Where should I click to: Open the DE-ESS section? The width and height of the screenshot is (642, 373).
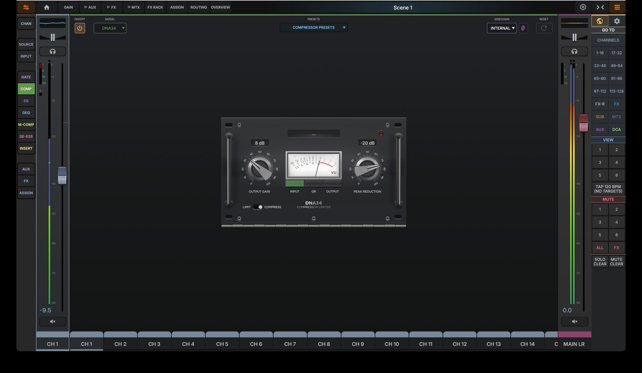26,136
